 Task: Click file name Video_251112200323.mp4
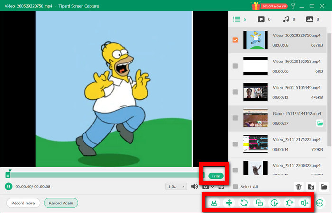[296, 165]
